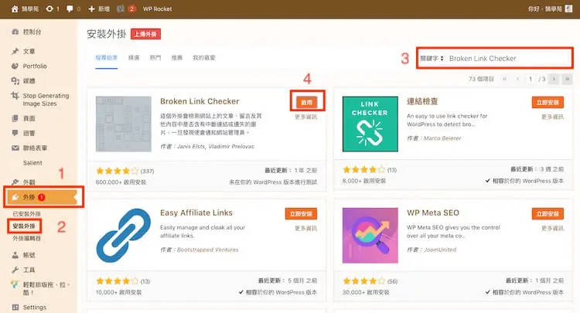Viewport: 580px width, 313px height.
Task: Open the 已安裝外掛 submenu link
Action: click(26, 213)
